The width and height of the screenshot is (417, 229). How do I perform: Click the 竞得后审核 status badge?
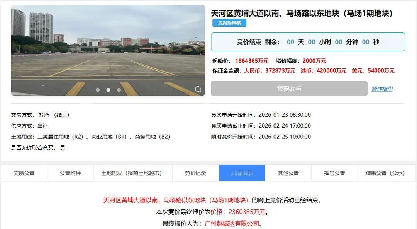(x=229, y=23)
